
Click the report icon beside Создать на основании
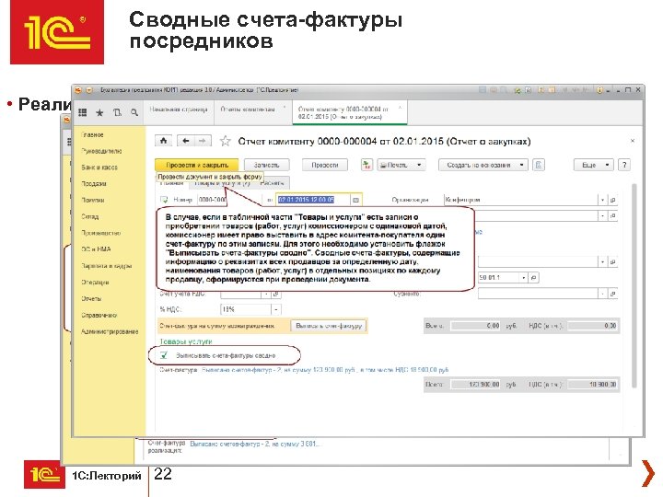(539, 165)
